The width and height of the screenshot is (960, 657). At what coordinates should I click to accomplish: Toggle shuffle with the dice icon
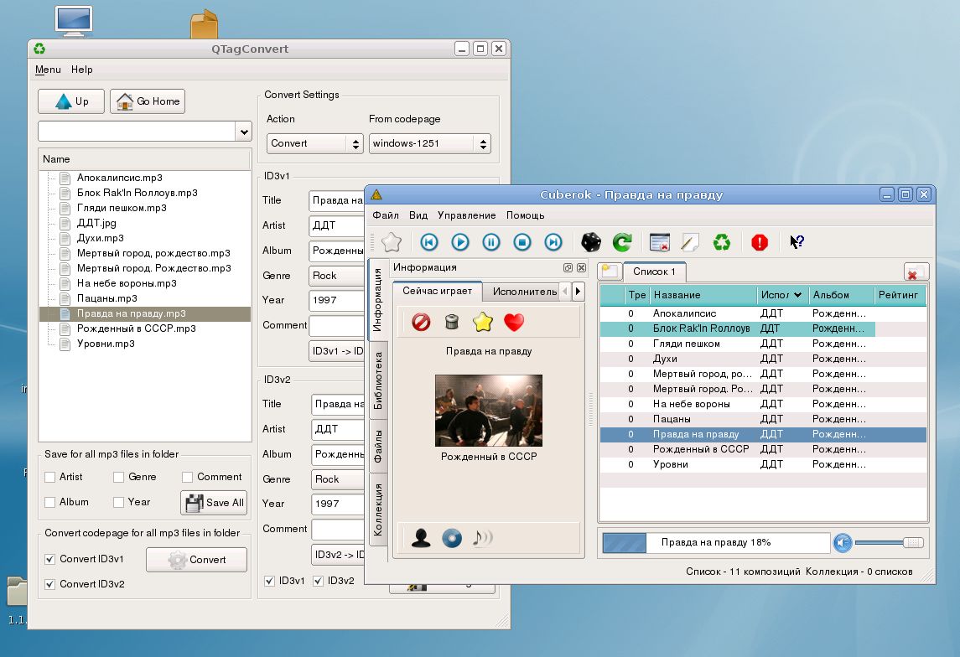tap(591, 242)
